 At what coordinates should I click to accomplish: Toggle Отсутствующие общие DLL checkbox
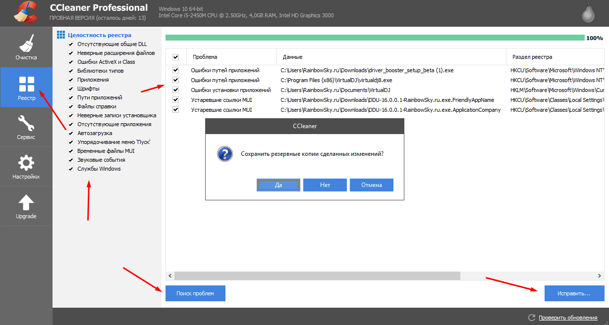[x=71, y=44]
